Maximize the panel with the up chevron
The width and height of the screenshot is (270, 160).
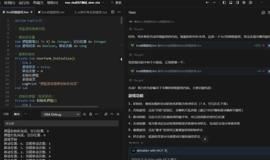[112, 114]
